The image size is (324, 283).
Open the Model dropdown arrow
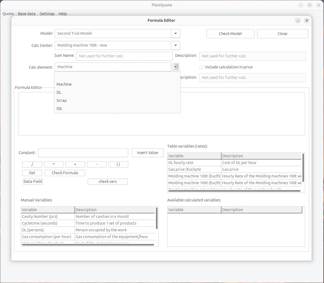175,34
